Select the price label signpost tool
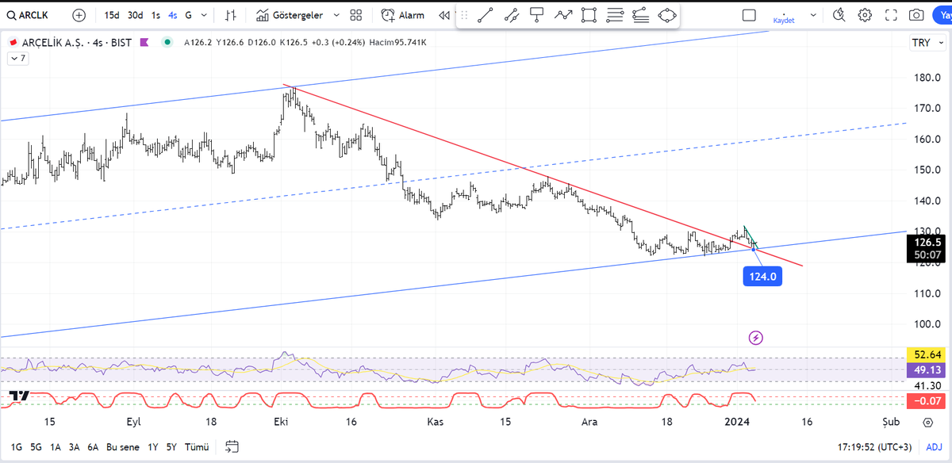 point(537,14)
